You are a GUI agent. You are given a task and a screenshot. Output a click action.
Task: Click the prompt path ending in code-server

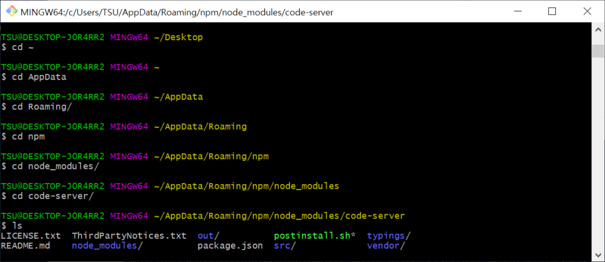point(279,216)
